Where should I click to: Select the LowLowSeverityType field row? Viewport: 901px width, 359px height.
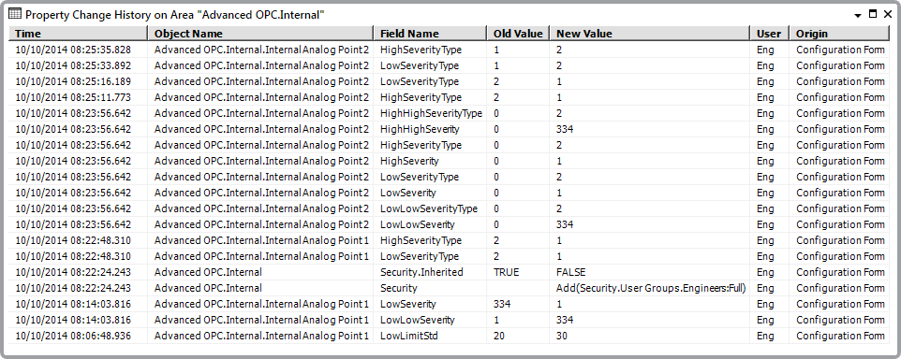click(x=449, y=208)
